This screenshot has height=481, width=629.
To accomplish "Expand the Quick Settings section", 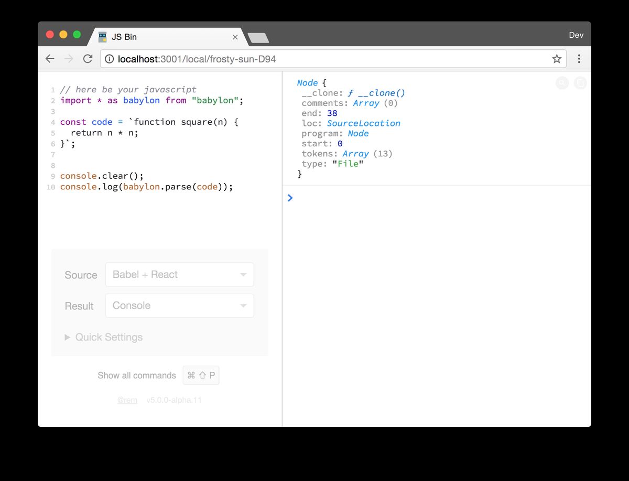I will pyautogui.click(x=104, y=337).
